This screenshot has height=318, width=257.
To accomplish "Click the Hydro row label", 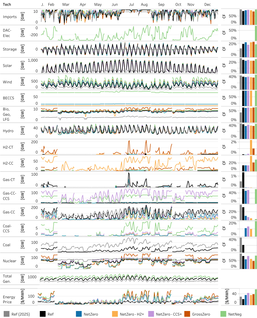I will pyautogui.click(x=8, y=131).
